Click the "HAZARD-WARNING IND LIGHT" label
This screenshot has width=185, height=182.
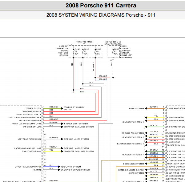coord(28,148)
